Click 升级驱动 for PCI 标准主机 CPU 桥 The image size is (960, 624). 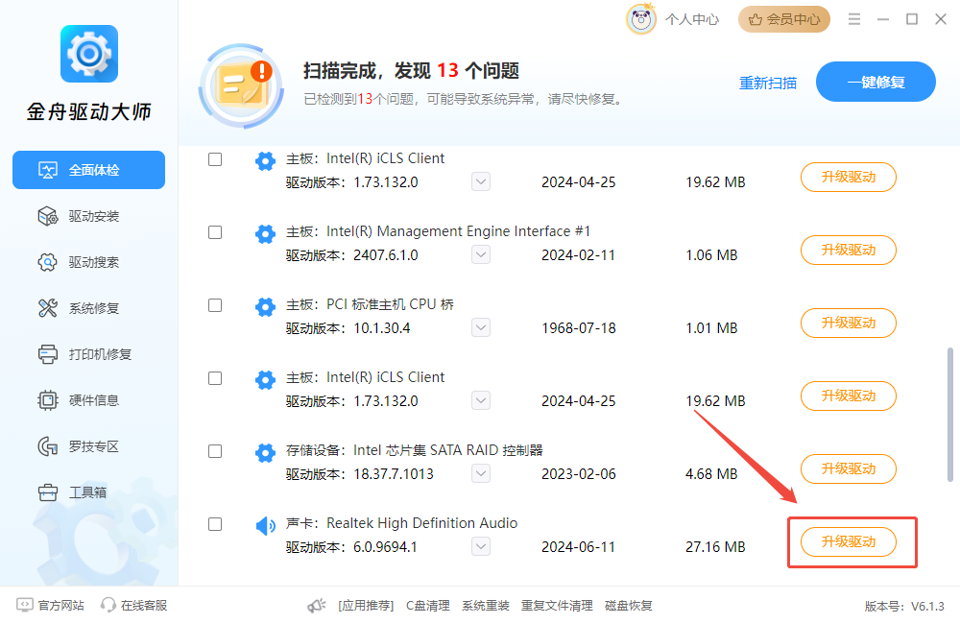pyautogui.click(x=849, y=323)
